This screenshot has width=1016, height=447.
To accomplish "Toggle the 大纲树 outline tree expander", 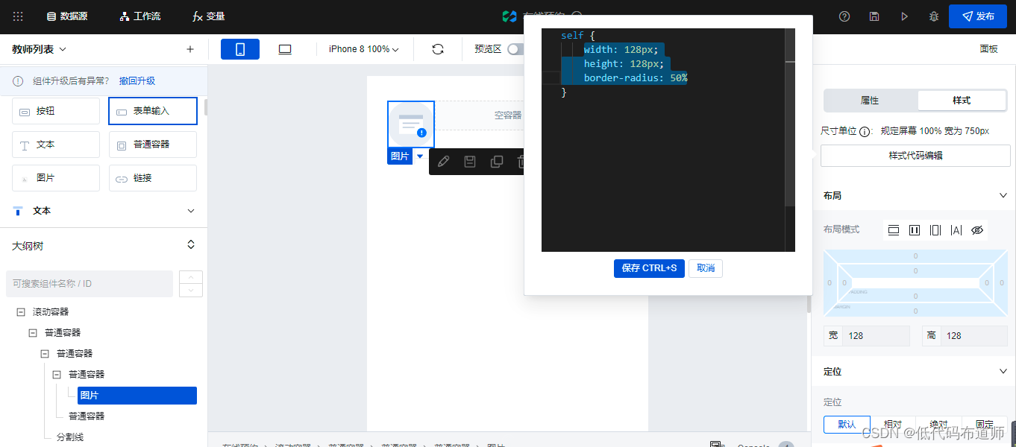I will (x=191, y=245).
